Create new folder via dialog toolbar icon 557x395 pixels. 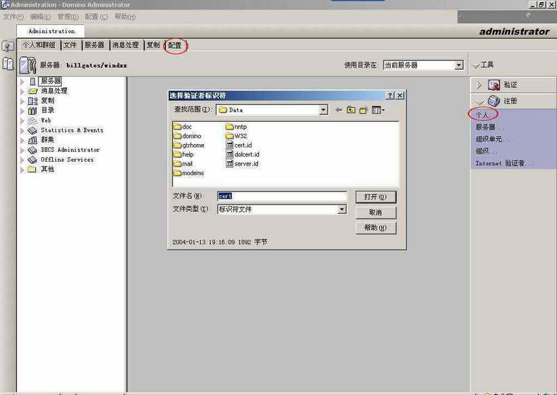point(363,110)
